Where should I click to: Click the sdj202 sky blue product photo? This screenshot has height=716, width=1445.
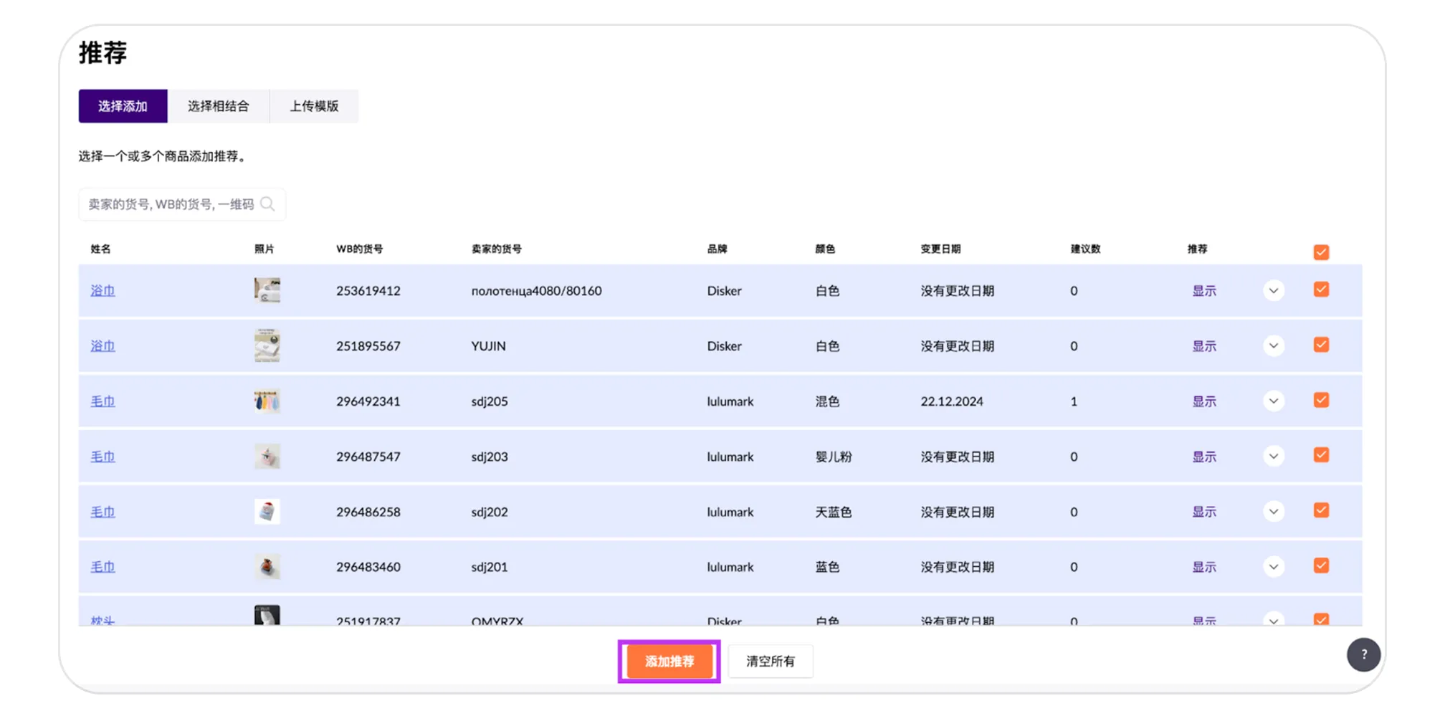(x=267, y=512)
